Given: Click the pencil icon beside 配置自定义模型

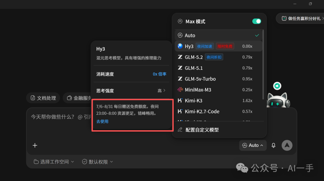Looking at the screenshot, I should (180, 130).
